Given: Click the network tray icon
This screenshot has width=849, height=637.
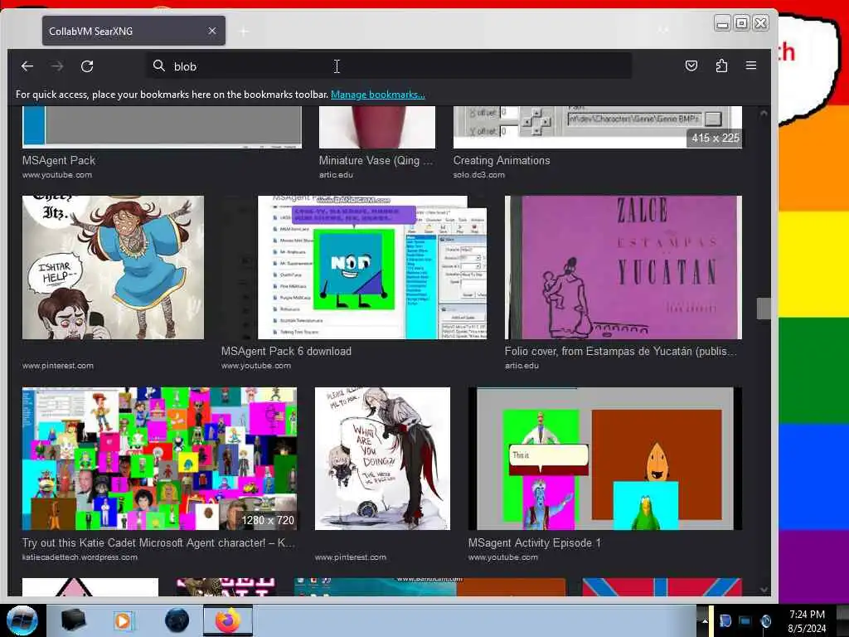Looking at the screenshot, I should click(745, 621).
